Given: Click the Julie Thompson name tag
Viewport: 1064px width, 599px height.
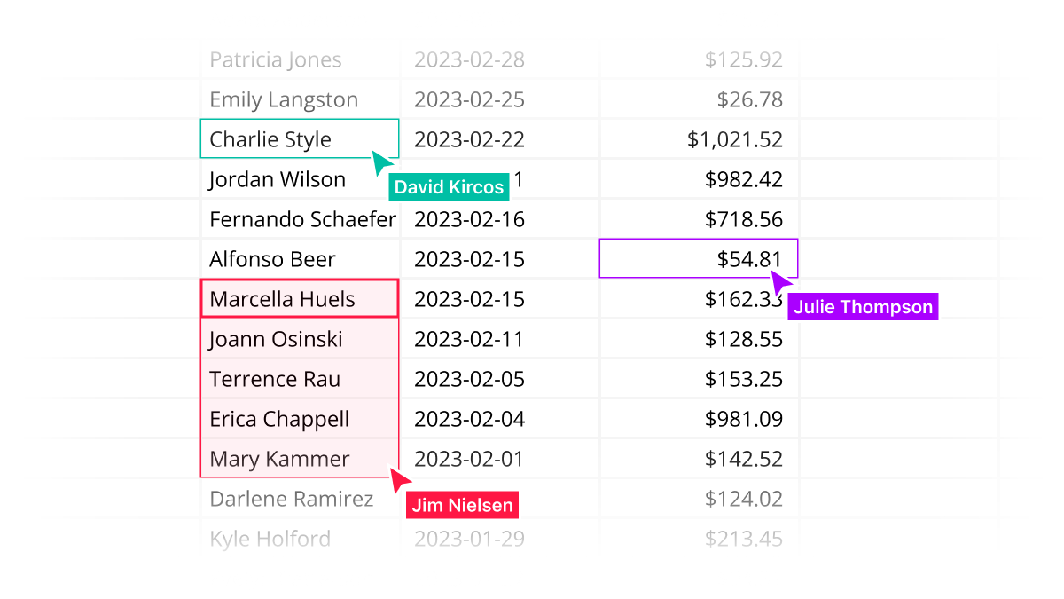Looking at the screenshot, I should (x=863, y=307).
